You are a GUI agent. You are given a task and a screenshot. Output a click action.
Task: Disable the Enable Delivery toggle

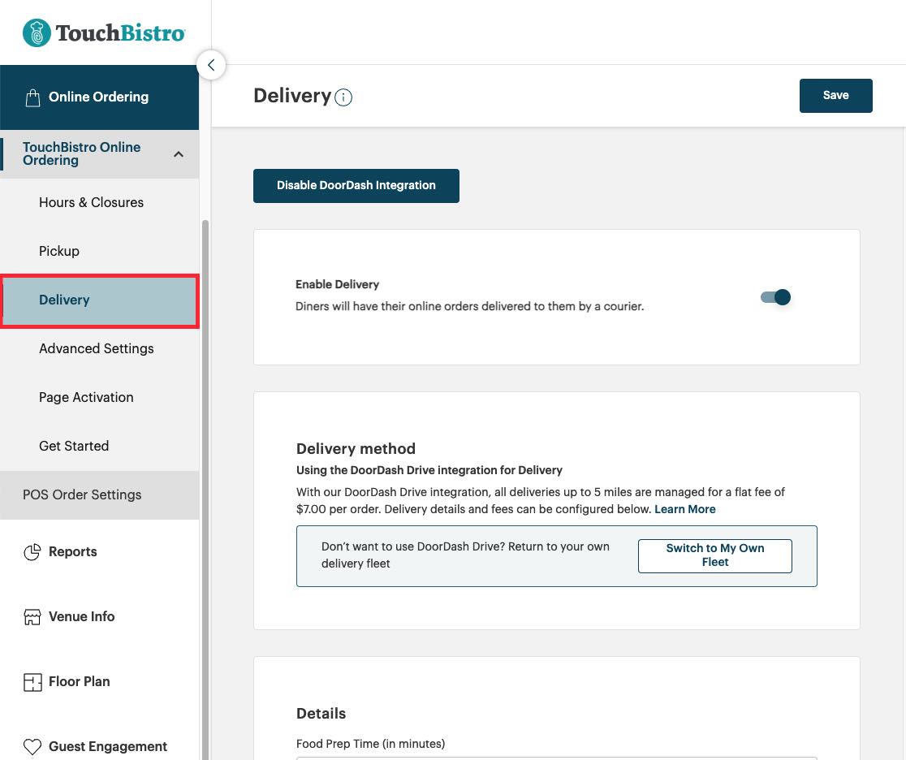[x=775, y=297]
